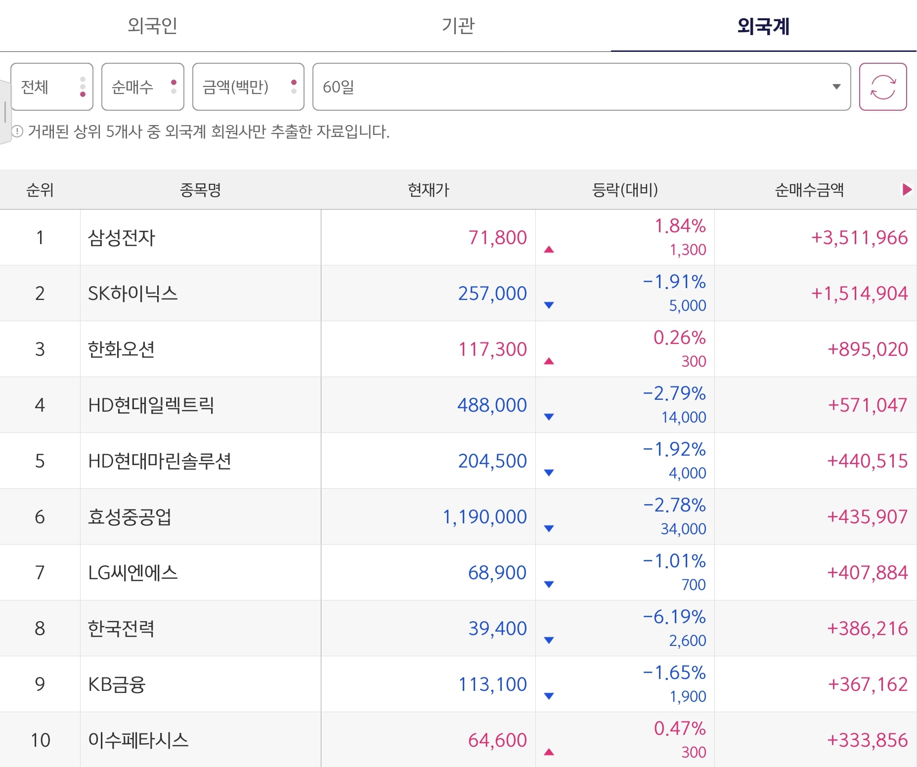The height and width of the screenshot is (767, 917).
Task: Select the KB금융 stock name
Action: 117,684
